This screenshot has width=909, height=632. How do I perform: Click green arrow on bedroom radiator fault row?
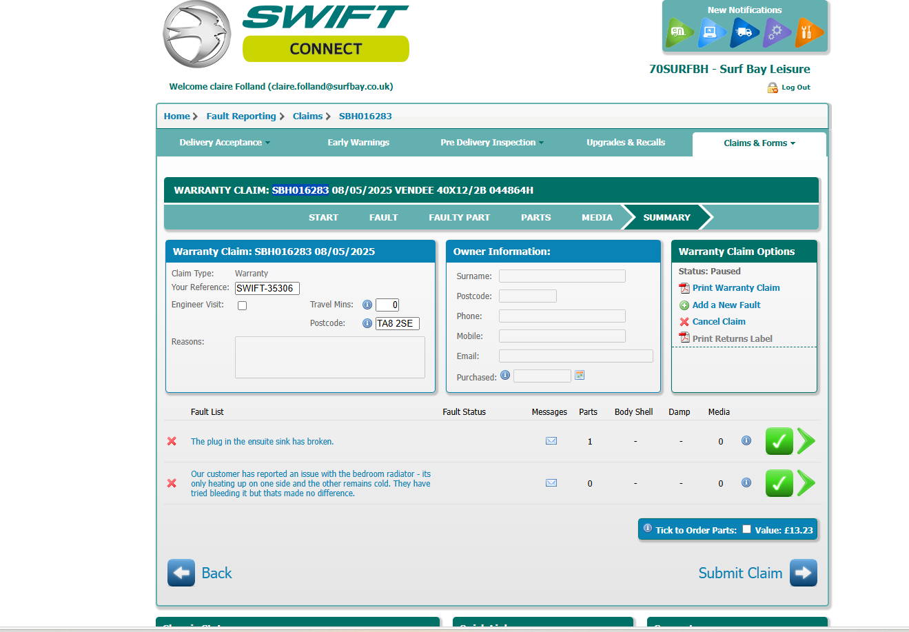(806, 483)
